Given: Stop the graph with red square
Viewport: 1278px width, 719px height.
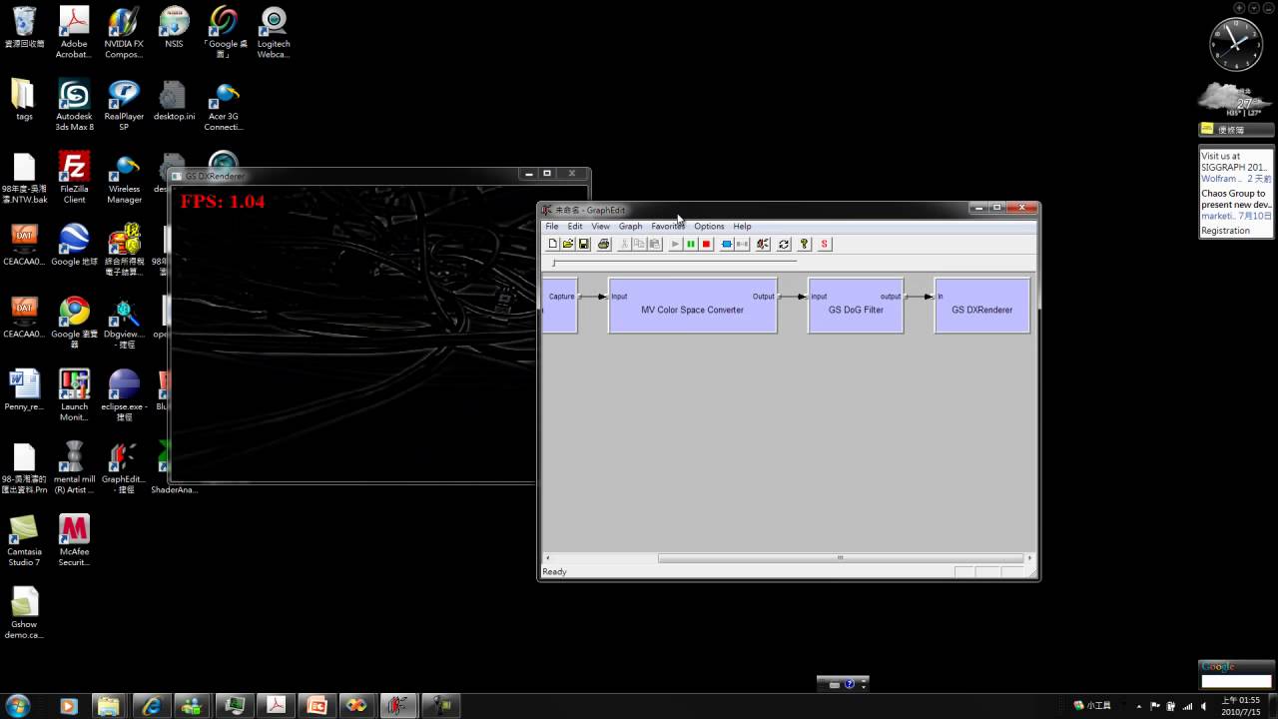Looking at the screenshot, I should point(706,244).
